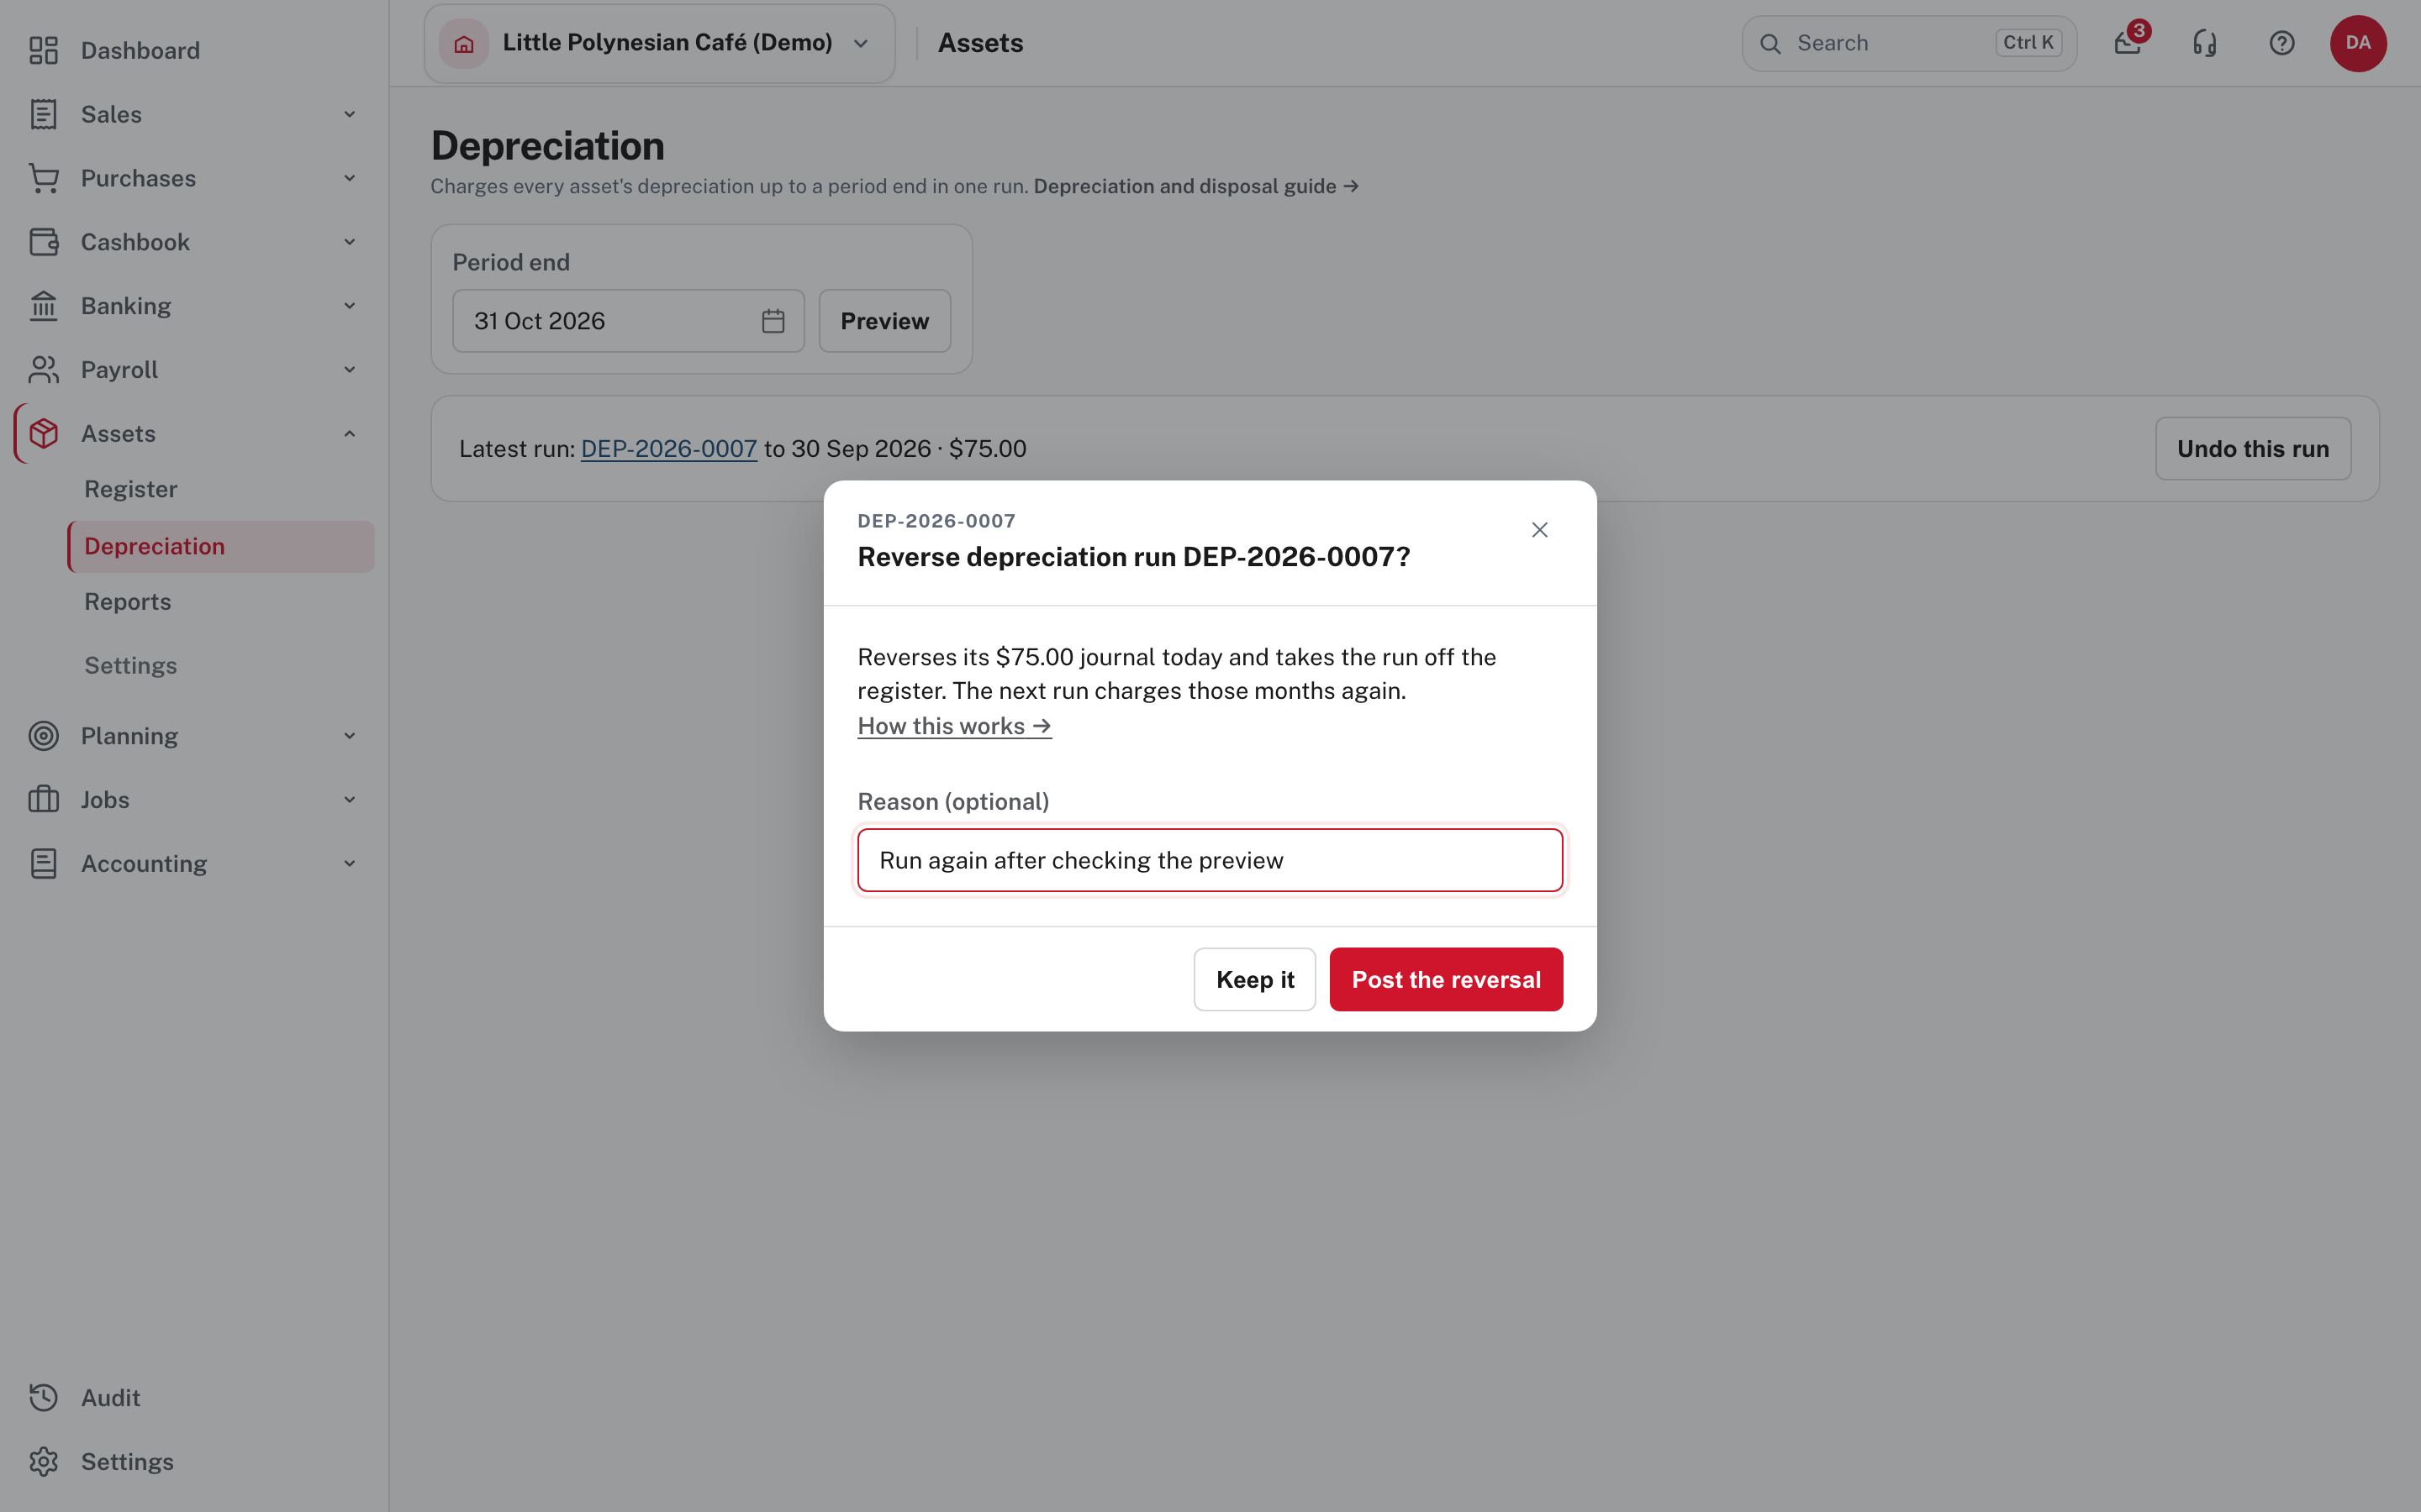Click the Cashbook wallet icon

(43, 242)
